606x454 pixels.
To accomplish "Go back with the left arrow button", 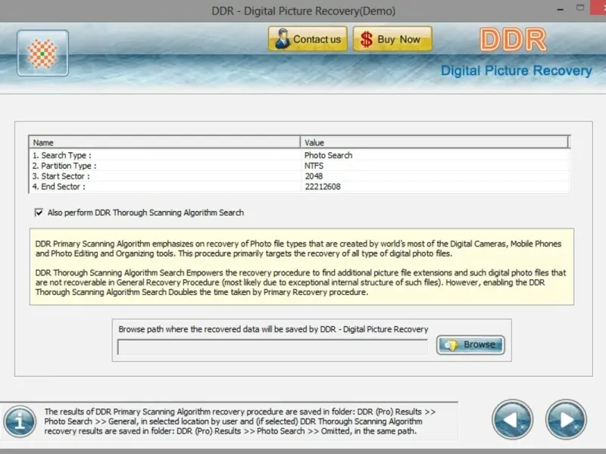I will (512, 419).
